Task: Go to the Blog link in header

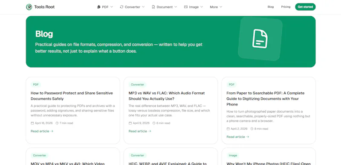Action: (271, 7)
